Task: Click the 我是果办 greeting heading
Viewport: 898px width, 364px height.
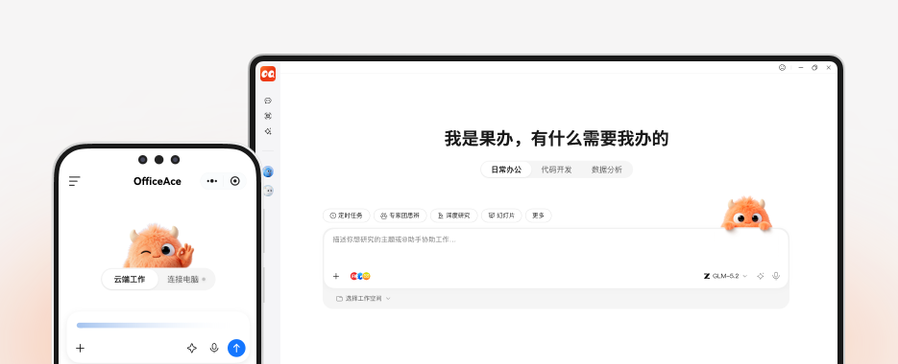Action: click(x=556, y=138)
